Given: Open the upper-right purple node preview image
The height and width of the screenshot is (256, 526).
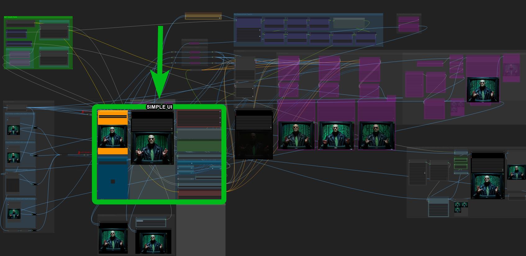Looking at the screenshot, I should point(483,90).
